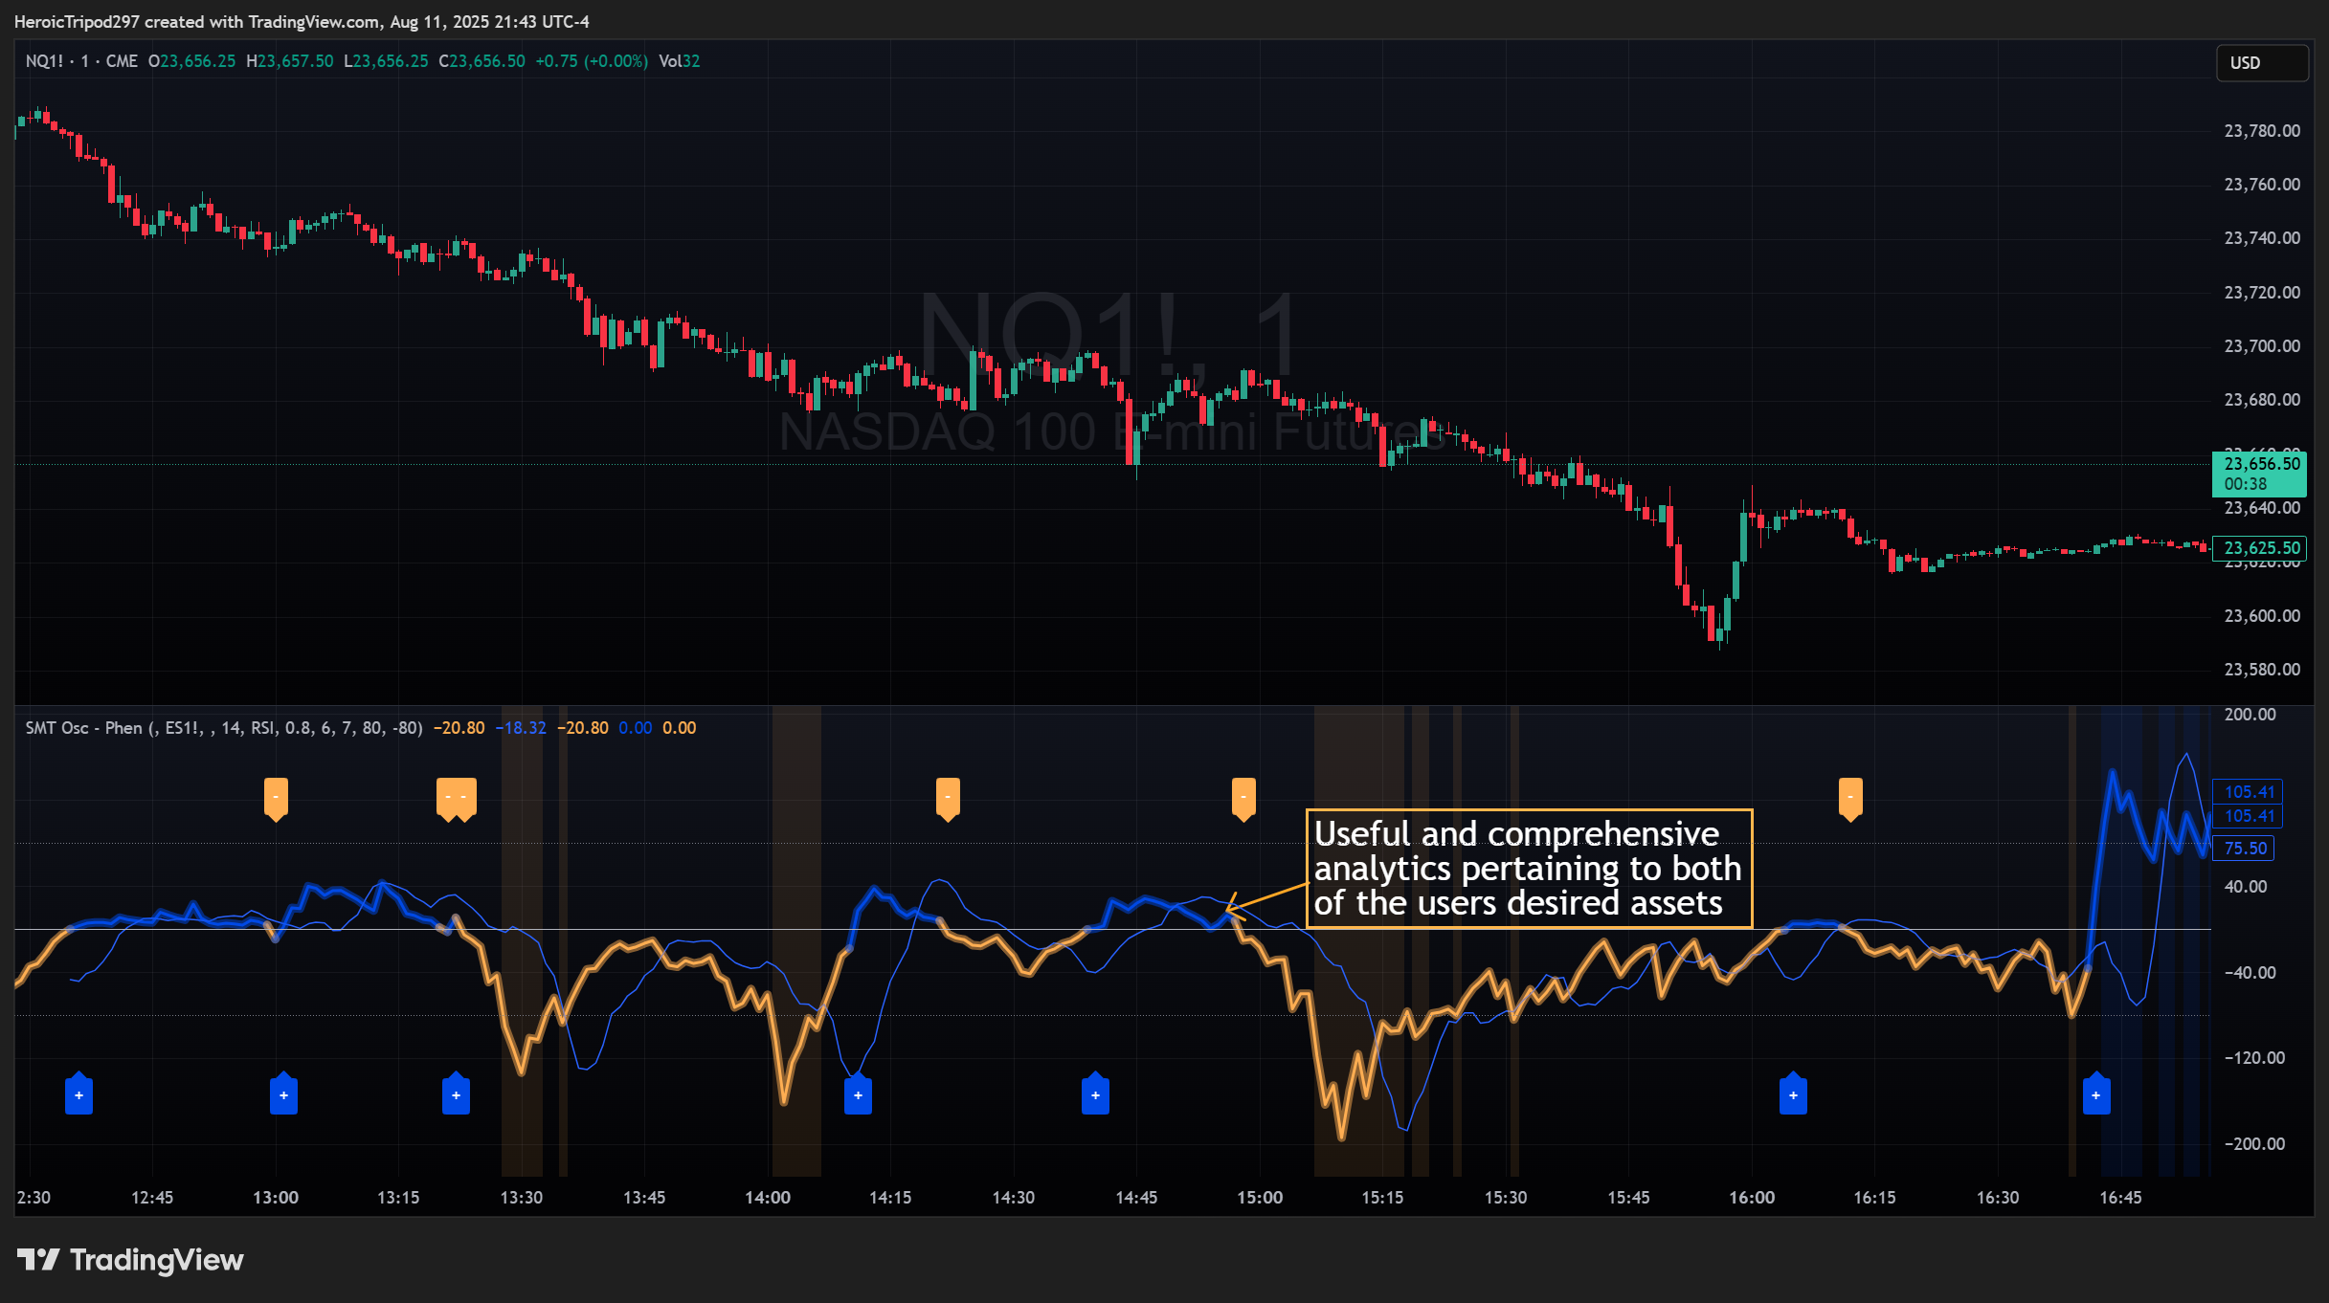The width and height of the screenshot is (2329, 1303).
Task: Click the NQ1! symbol name in legend
Action: click(x=44, y=61)
